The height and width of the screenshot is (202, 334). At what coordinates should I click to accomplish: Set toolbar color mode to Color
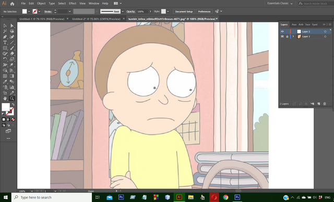[4, 120]
